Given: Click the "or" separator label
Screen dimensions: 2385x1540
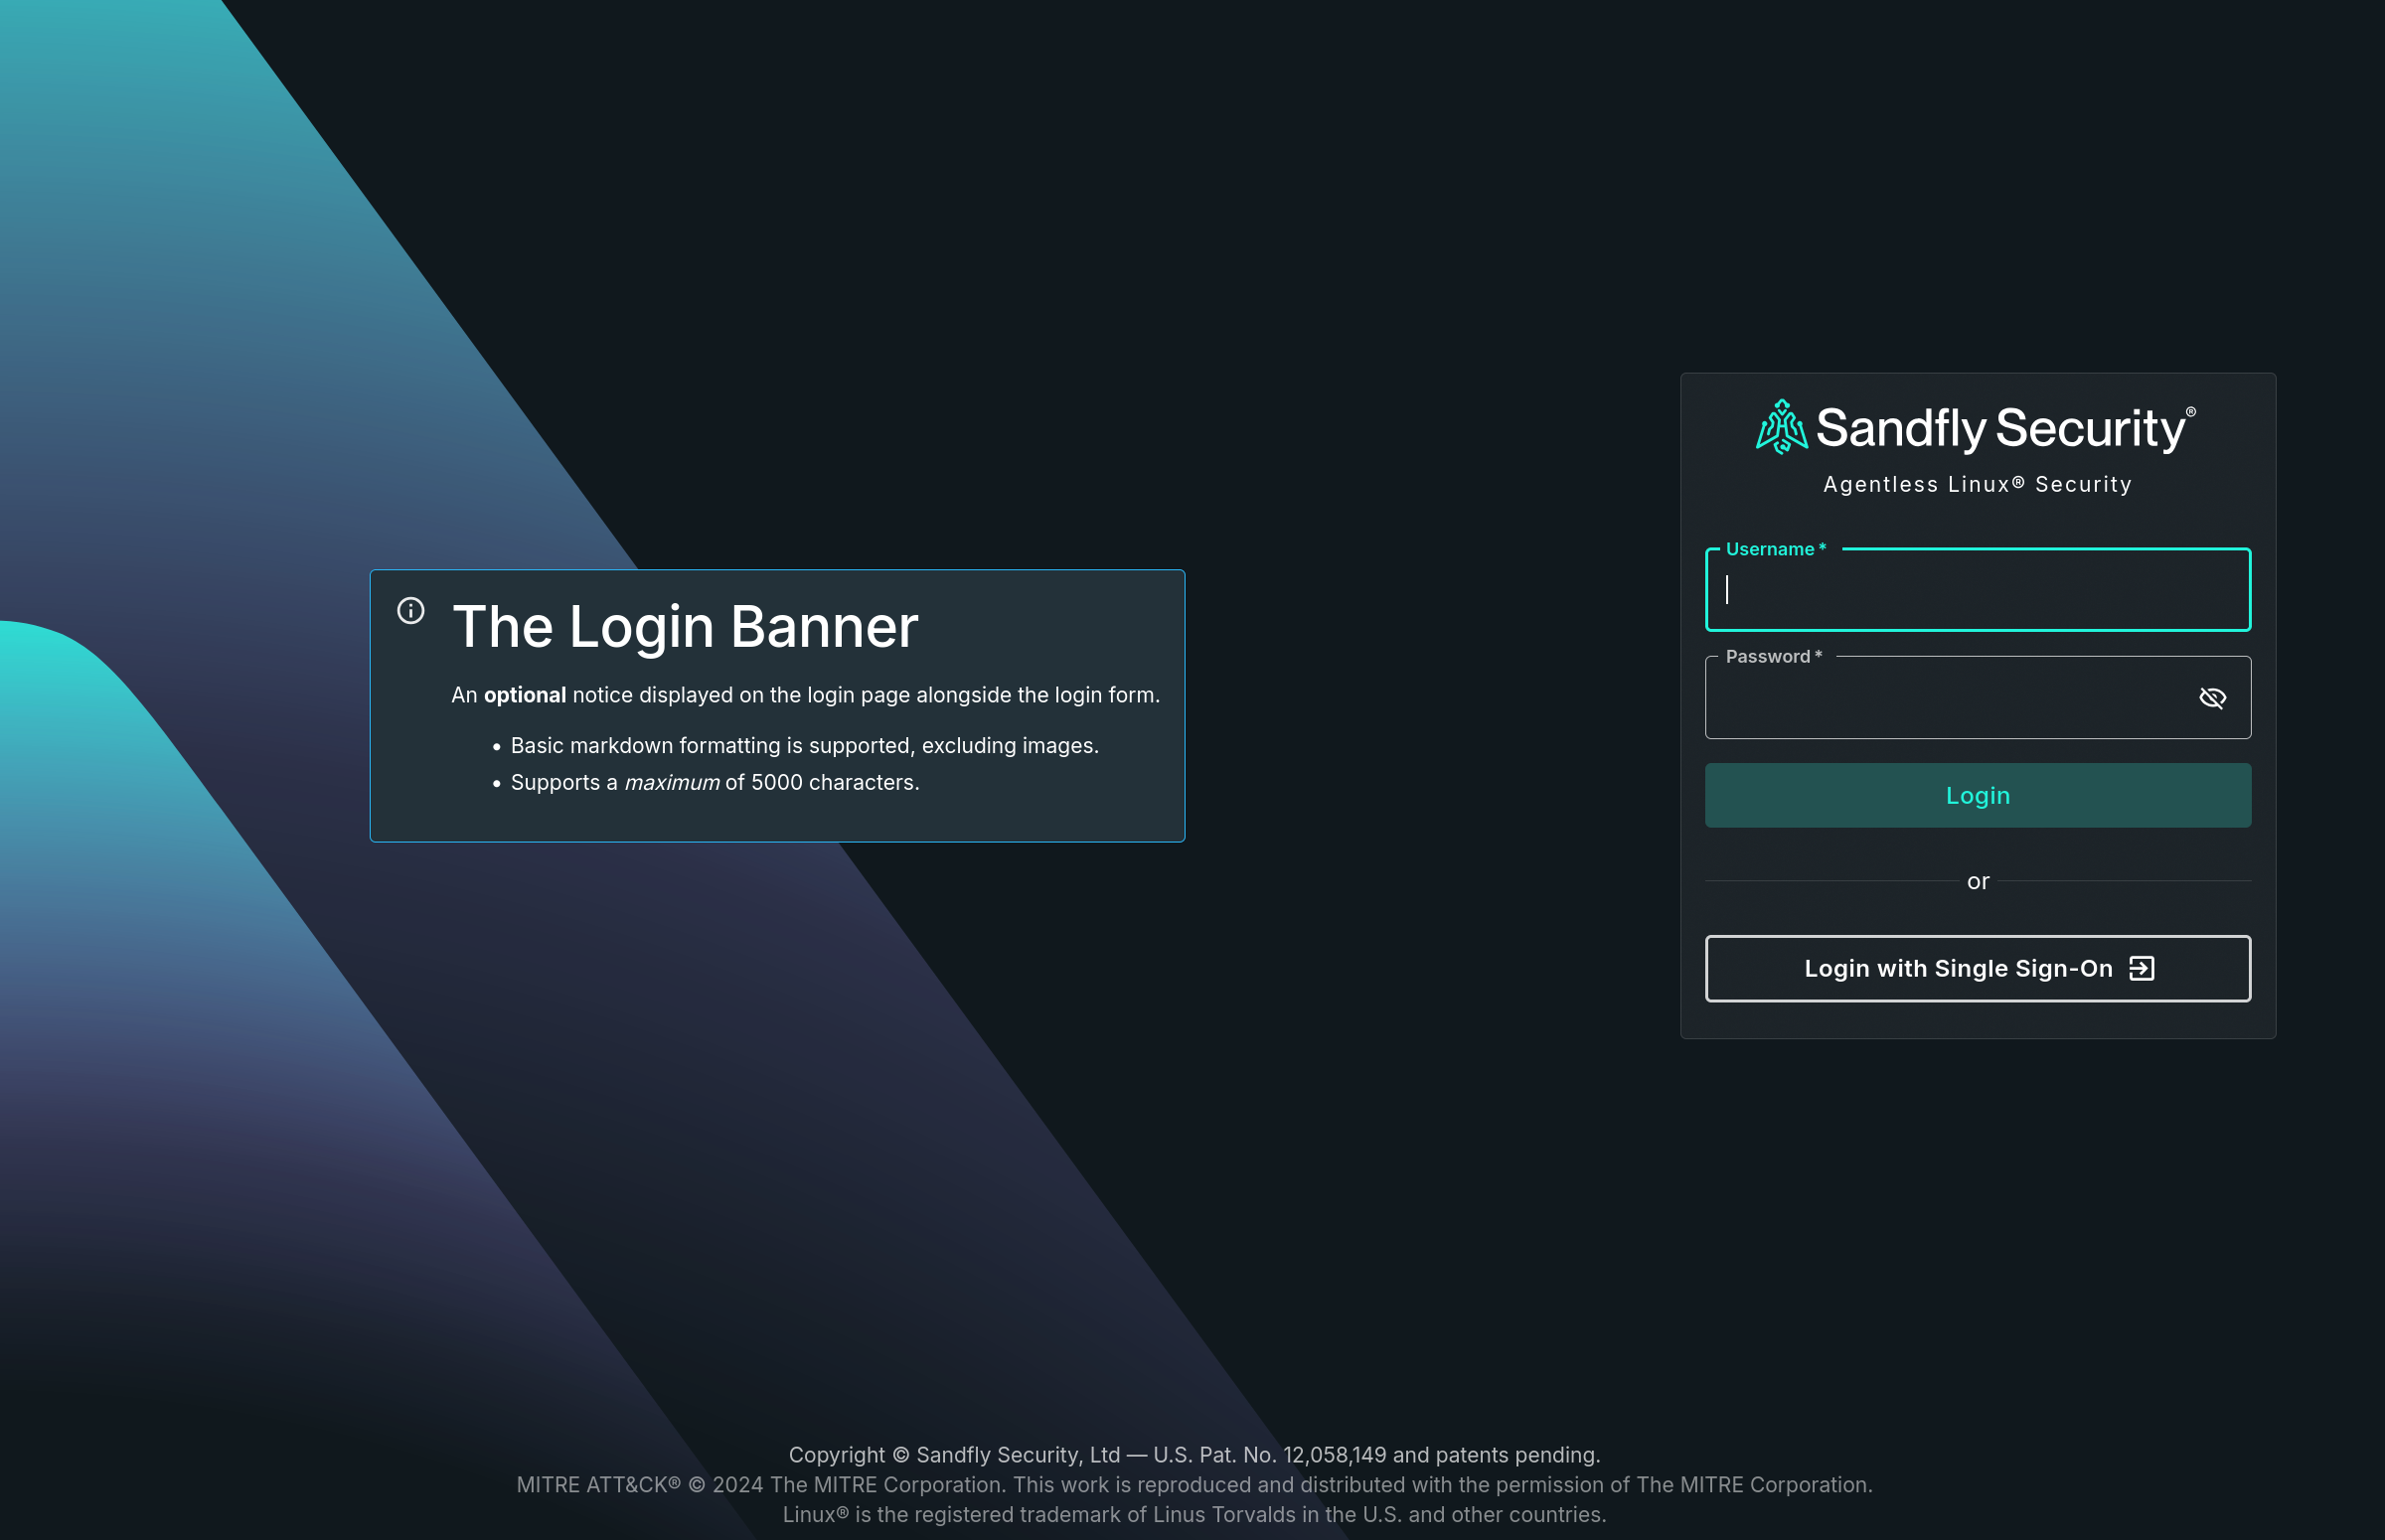Looking at the screenshot, I should tap(1977, 881).
